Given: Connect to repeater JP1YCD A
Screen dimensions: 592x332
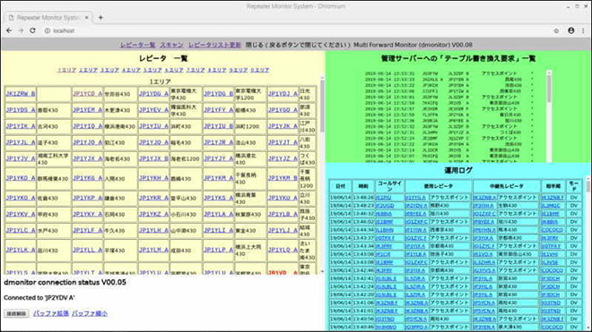Looking at the screenshot, I should coord(88,93).
